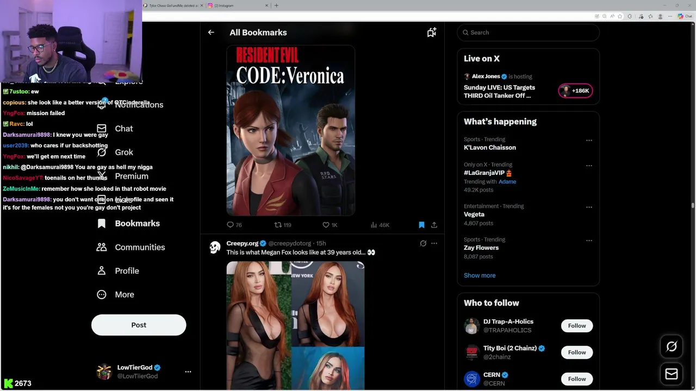Viewport: 696px width, 391px height.
Task: Open Sunday LIVE: US Targets broadcast title
Action: click(x=499, y=91)
